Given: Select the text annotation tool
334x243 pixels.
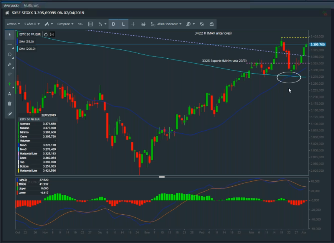Looking at the screenshot, I should (10, 94).
